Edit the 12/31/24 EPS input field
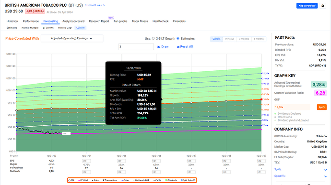The image size is (331, 185). pos(86,161)
